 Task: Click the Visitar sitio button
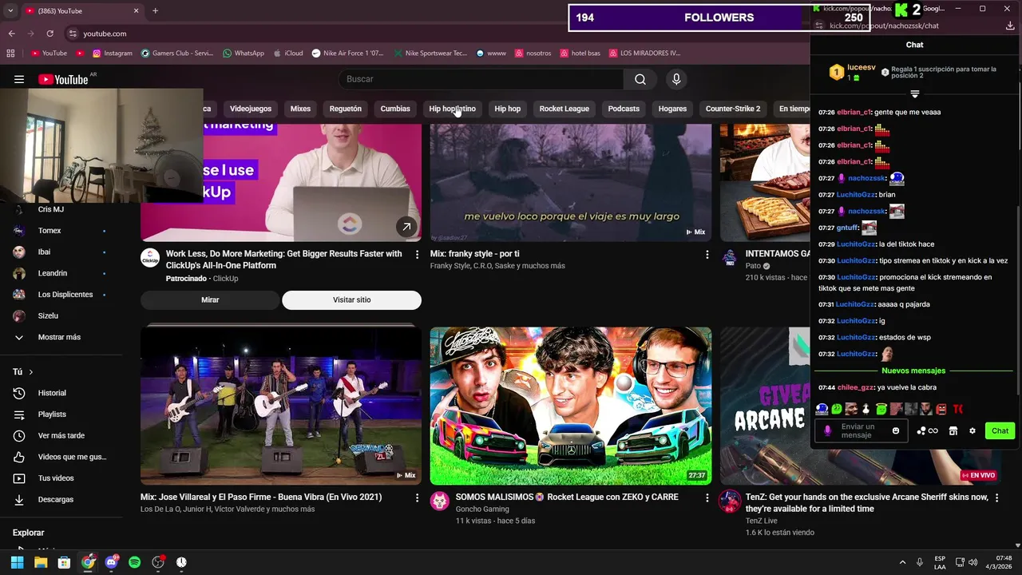(x=351, y=299)
